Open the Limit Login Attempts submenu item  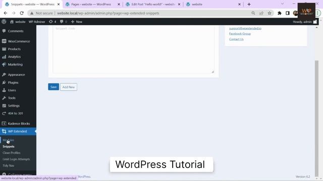pos(16,159)
